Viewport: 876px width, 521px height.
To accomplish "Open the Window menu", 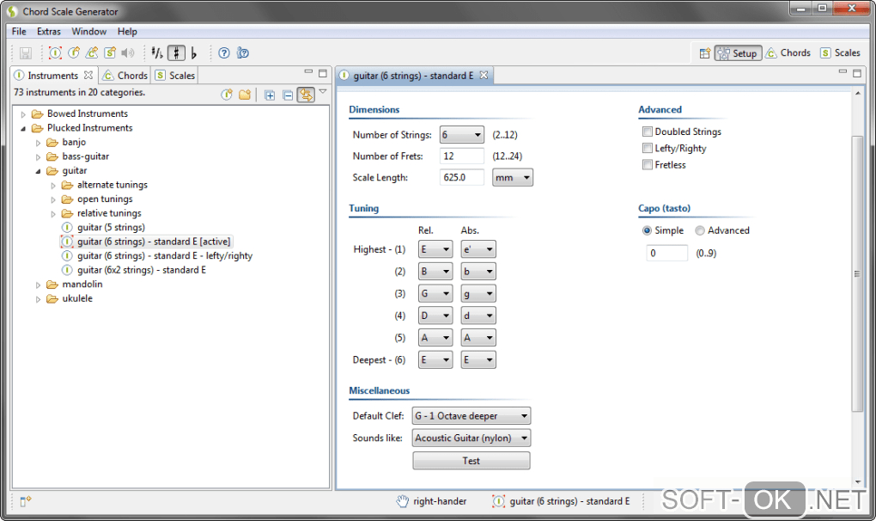I will click(88, 31).
